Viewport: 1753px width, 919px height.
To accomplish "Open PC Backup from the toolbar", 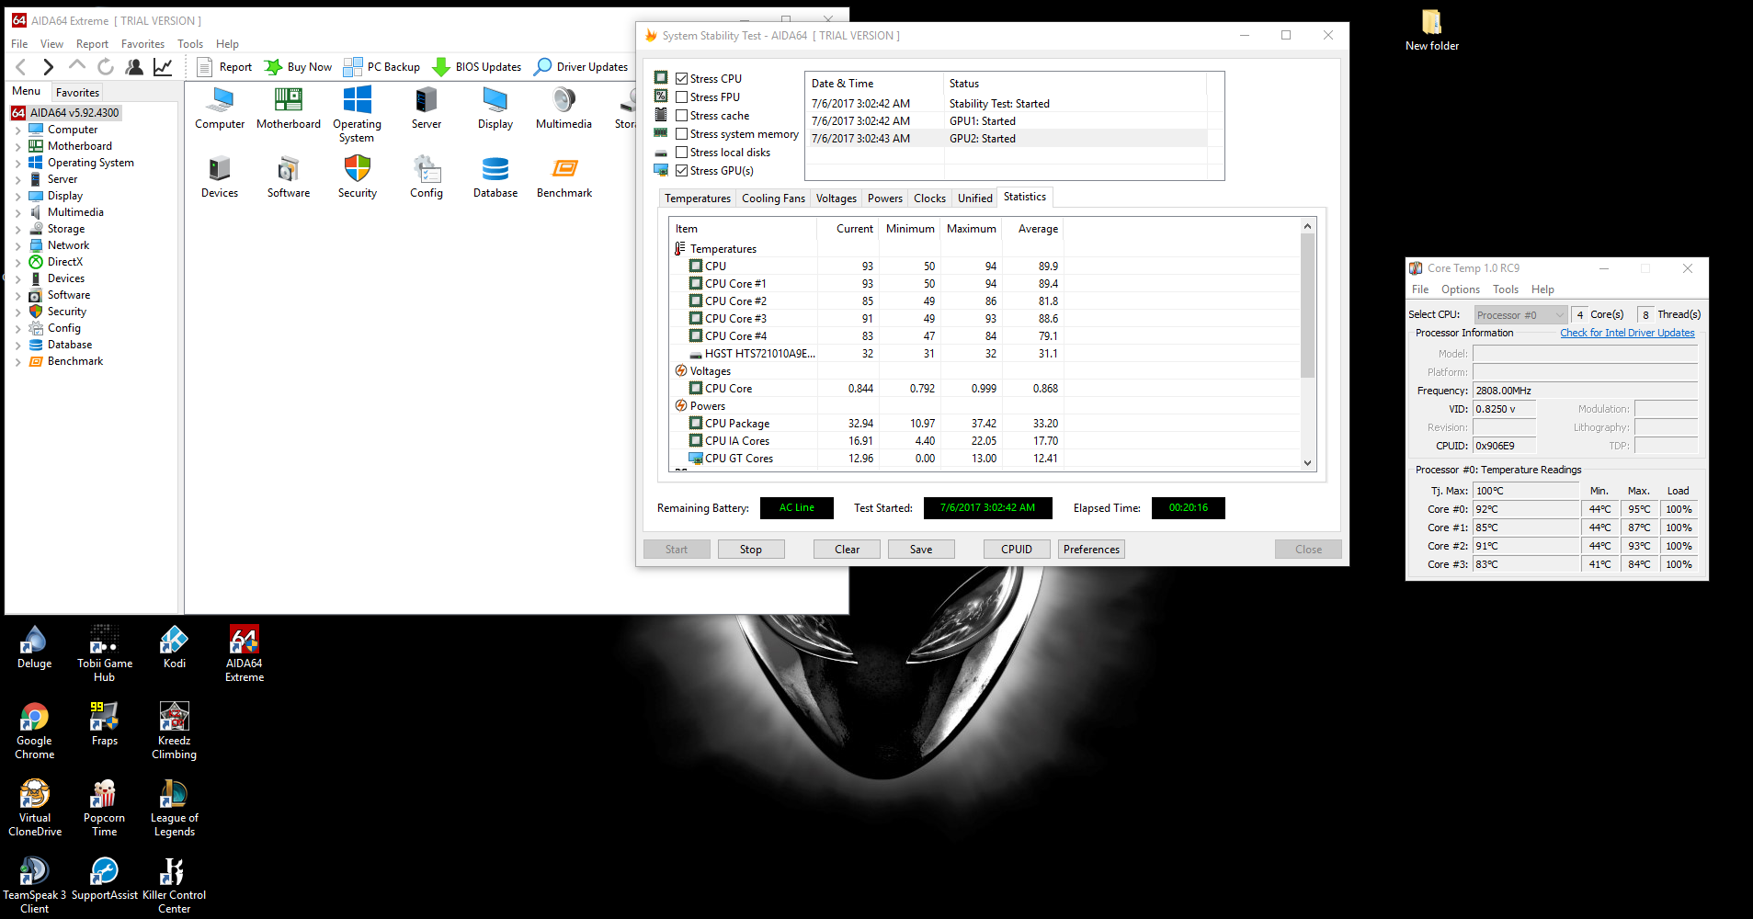I will (x=381, y=66).
